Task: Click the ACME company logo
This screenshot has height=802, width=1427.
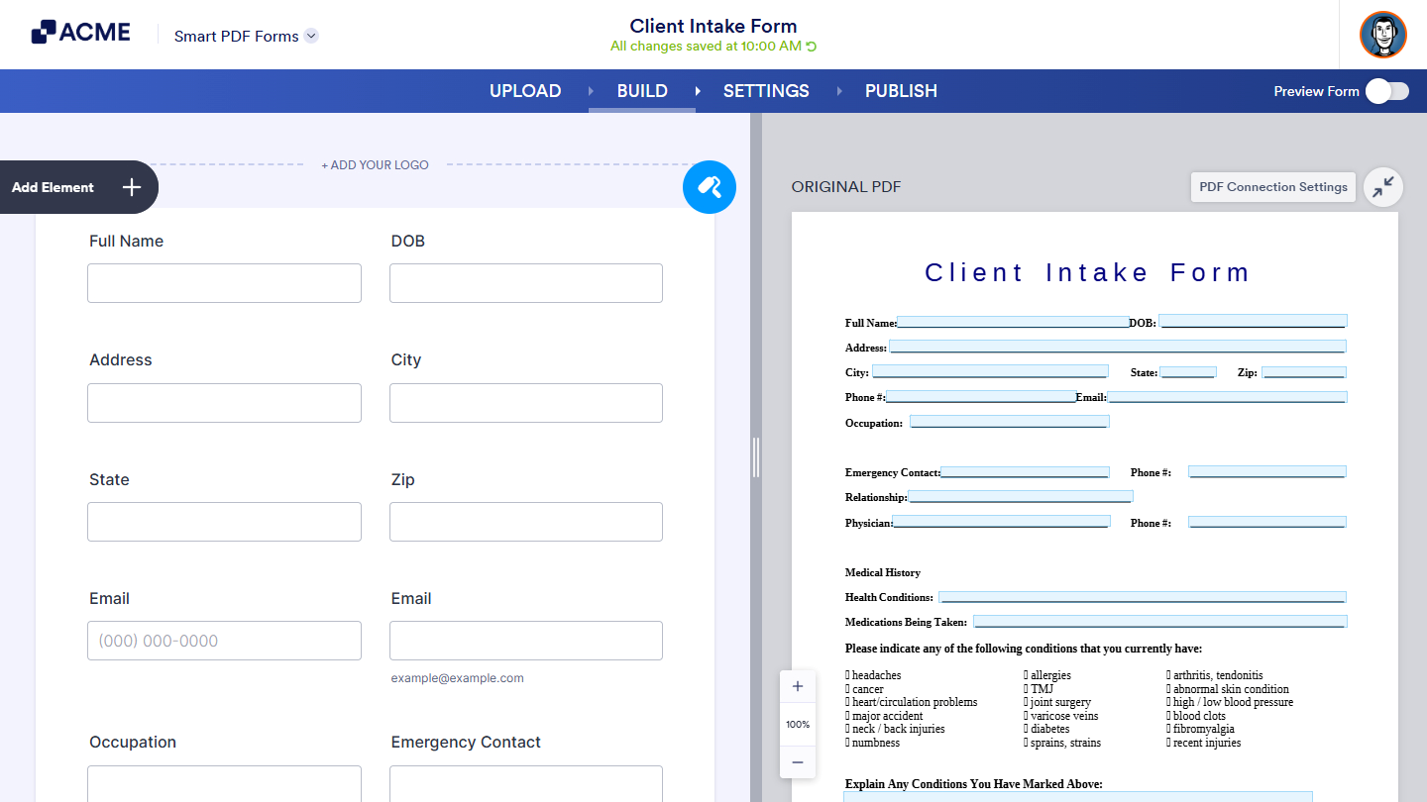Action: [x=80, y=31]
